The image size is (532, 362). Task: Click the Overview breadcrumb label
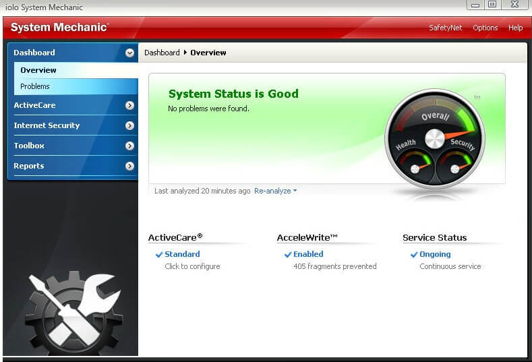tap(208, 53)
